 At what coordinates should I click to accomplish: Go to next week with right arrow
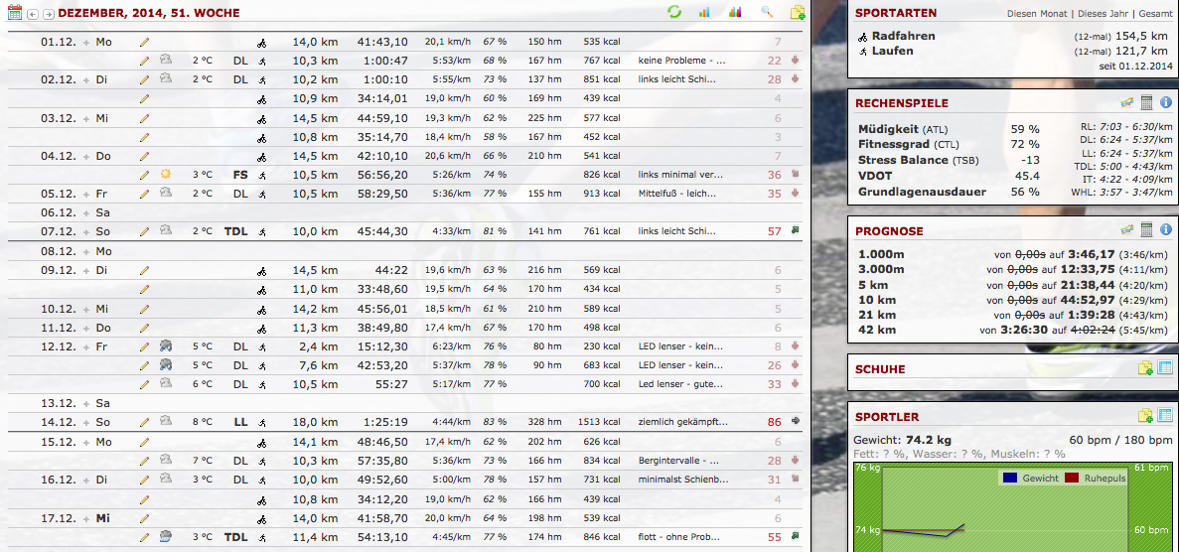(48, 14)
